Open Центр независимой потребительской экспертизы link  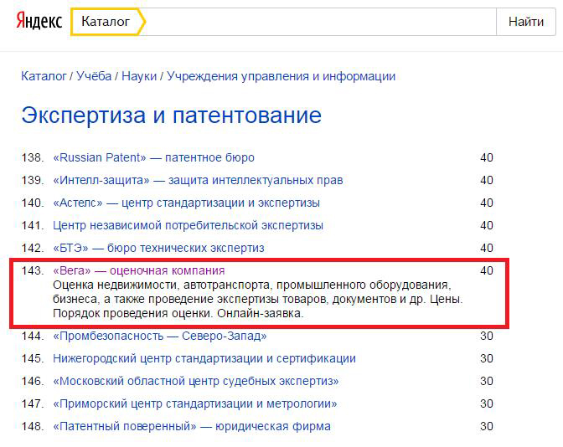(x=189, y=225)
